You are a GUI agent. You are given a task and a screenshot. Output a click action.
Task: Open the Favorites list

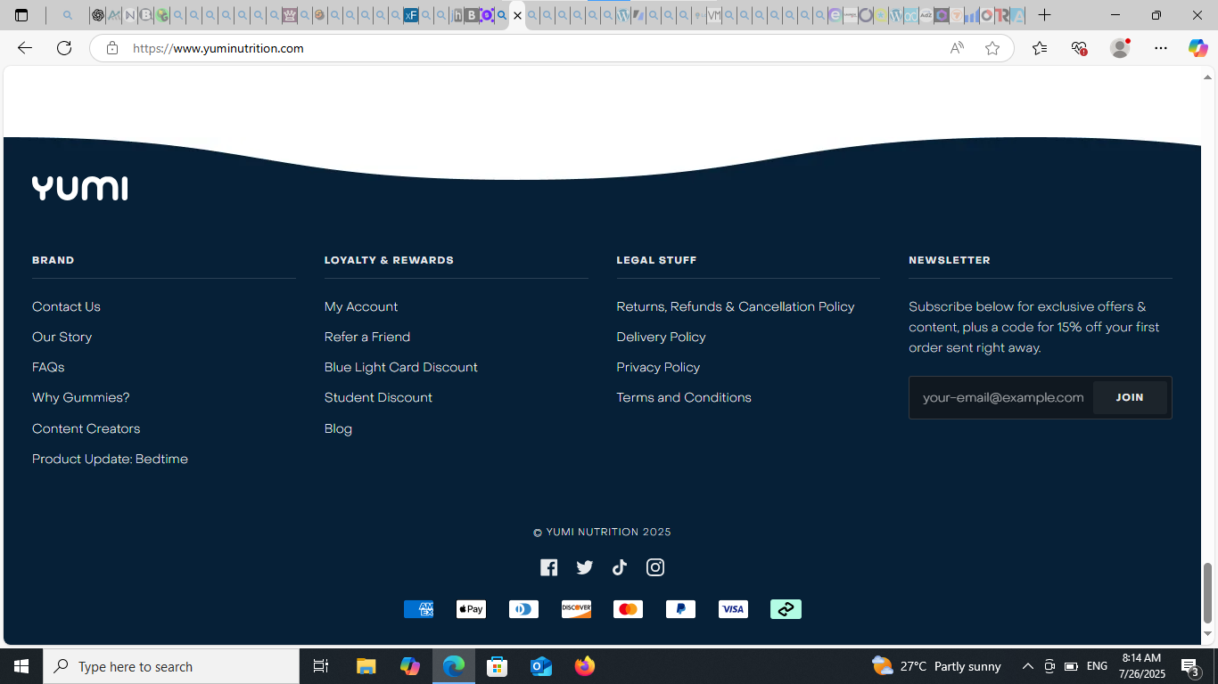coord(1040,48)
